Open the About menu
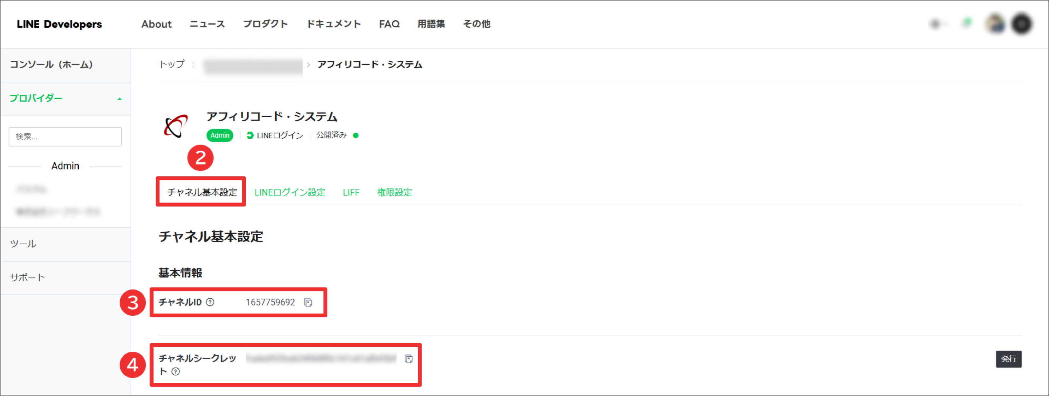The width and height of the screenshot is (1049, 396). click(156, 24)
